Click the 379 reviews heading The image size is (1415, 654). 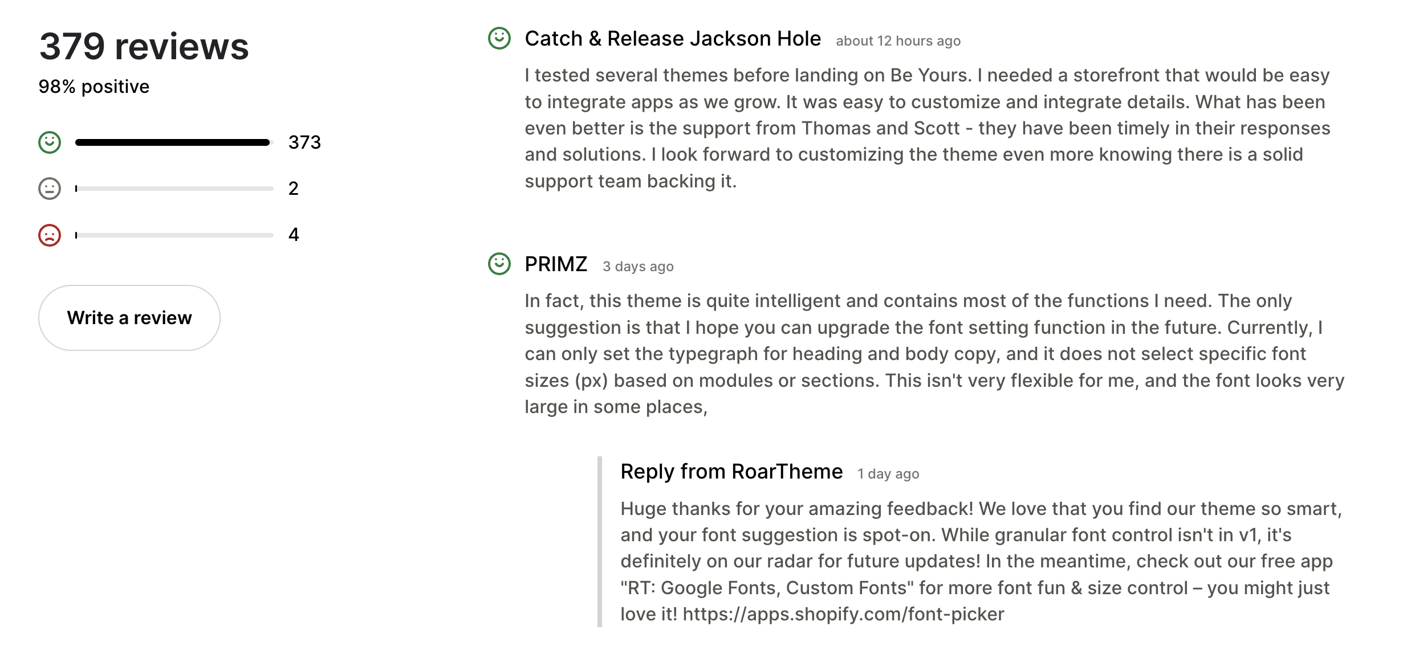click(143, 47)
